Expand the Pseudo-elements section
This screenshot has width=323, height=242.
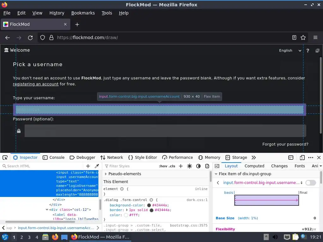click(x=106, y=174)
